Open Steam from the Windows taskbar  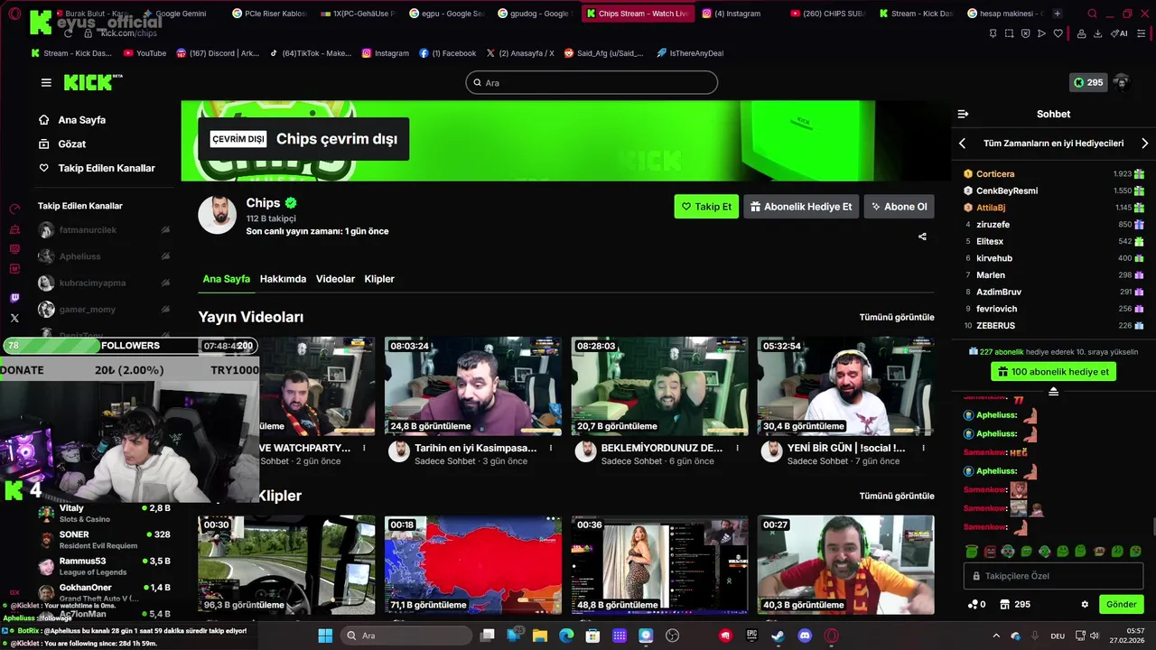tap(778, 636)
